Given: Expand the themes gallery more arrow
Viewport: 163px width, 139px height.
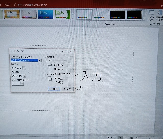Looking at the screenshot, I should pos(72,19).
